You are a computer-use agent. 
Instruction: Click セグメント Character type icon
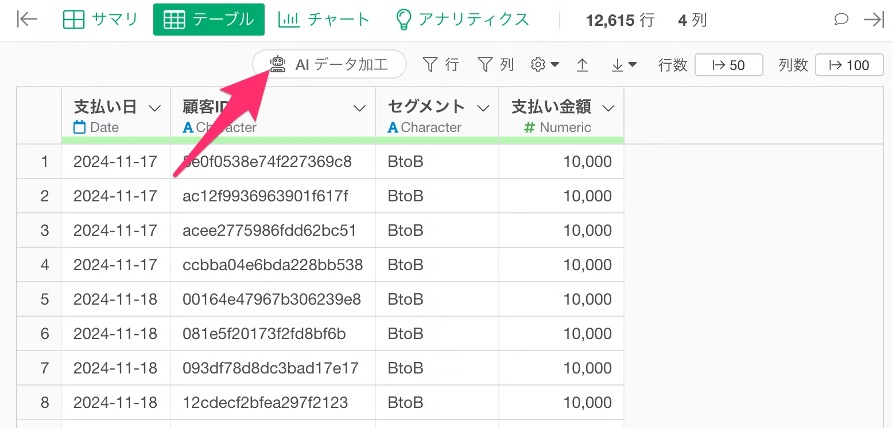coord(393,127)
